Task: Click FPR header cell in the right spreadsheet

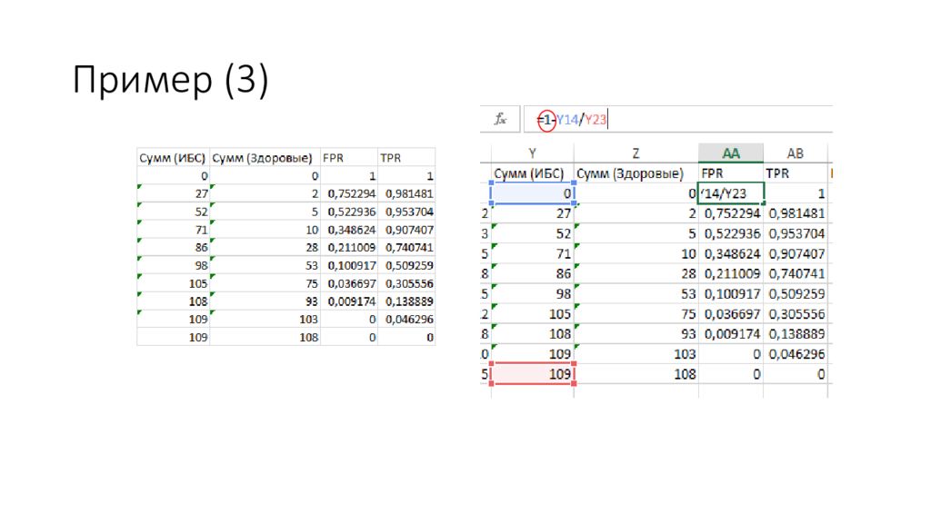Action: tap(730, 173)
